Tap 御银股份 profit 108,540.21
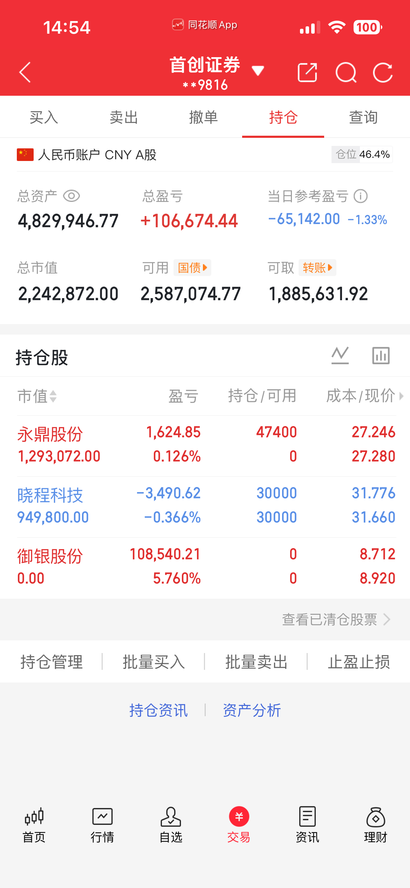The width and height of the screenshot is (410, 888). [x=165, y=554]
